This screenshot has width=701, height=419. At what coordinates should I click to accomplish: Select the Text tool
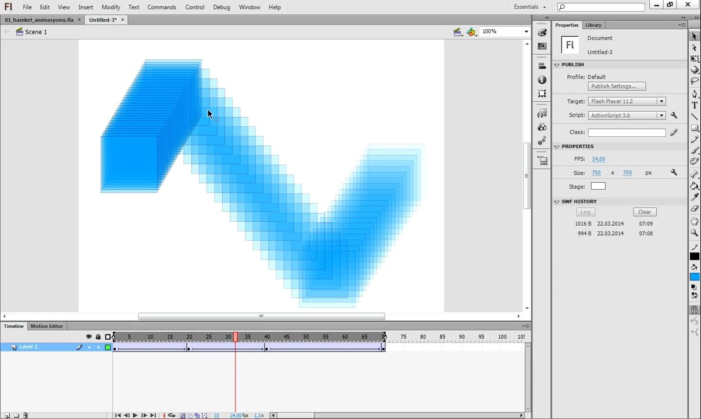point(694,105)
